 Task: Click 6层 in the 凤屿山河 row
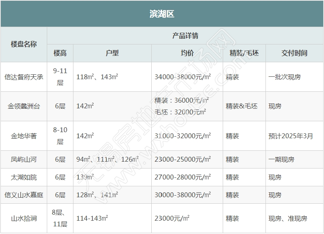coord(60,160)
